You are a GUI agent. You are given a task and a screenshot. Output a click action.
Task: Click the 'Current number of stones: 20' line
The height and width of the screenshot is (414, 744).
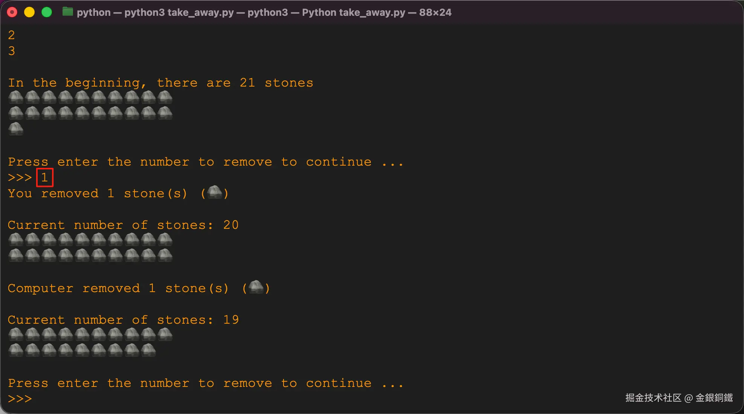[123, 225]
